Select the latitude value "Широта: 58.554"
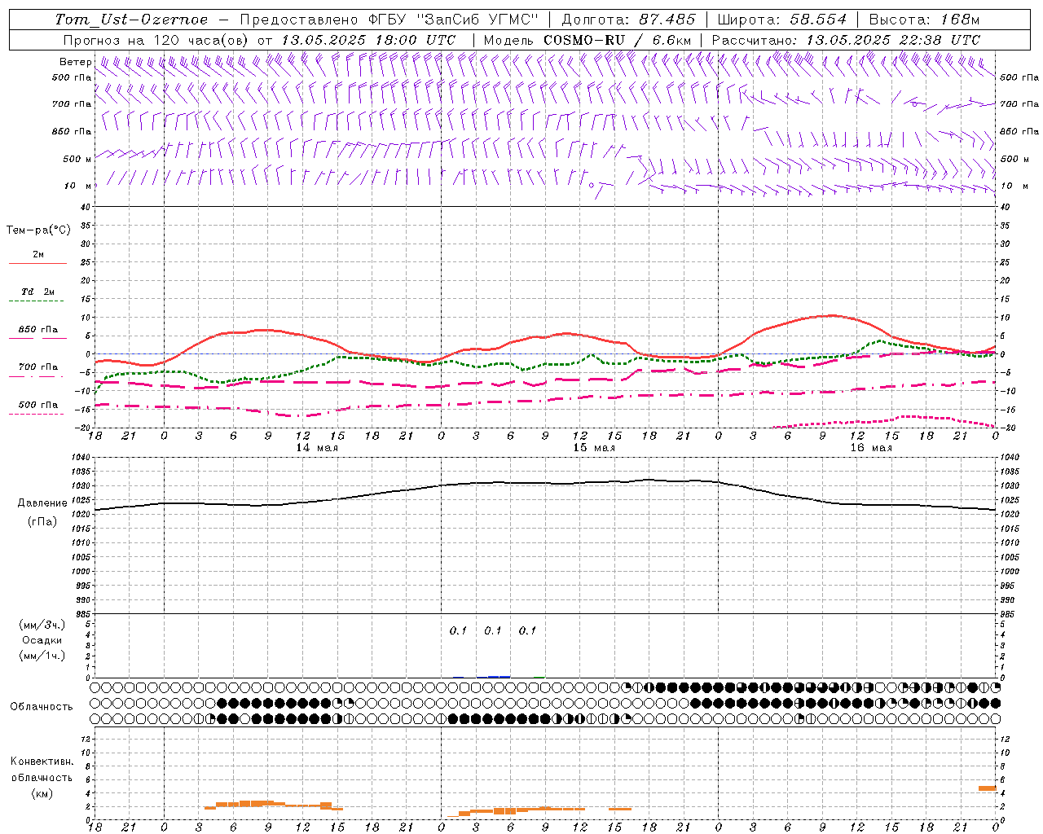 pos(782,20)
